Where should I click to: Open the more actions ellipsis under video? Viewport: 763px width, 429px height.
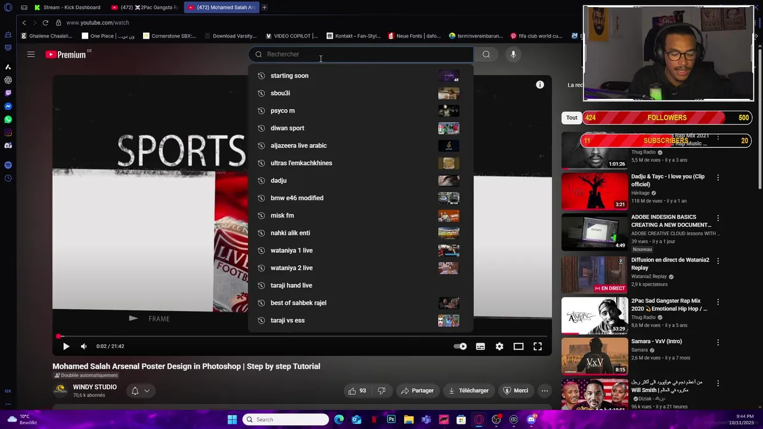point(545,391)
